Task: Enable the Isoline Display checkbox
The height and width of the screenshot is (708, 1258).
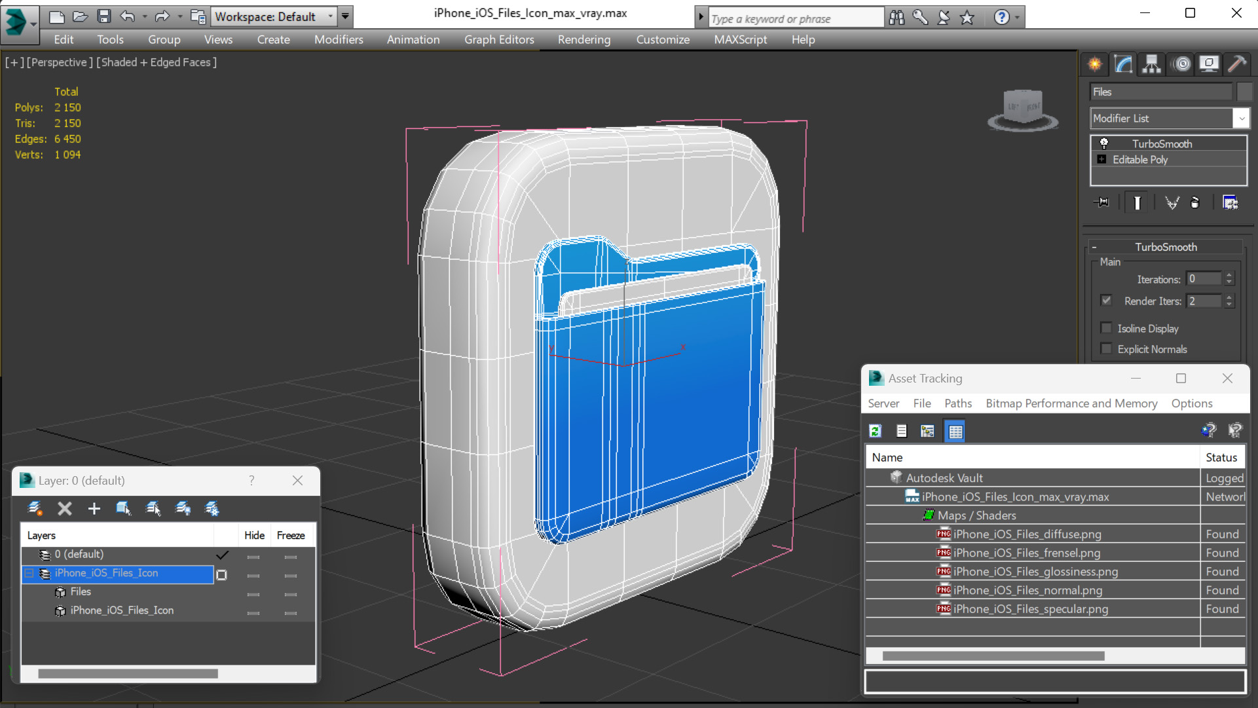Action: tap(1106, 327)
